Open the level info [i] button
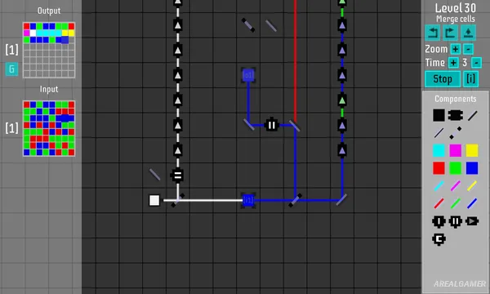Screen dimensions: 490x294 (470, 79)
